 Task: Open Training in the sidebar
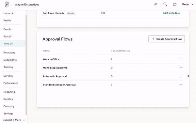(8, 67)
